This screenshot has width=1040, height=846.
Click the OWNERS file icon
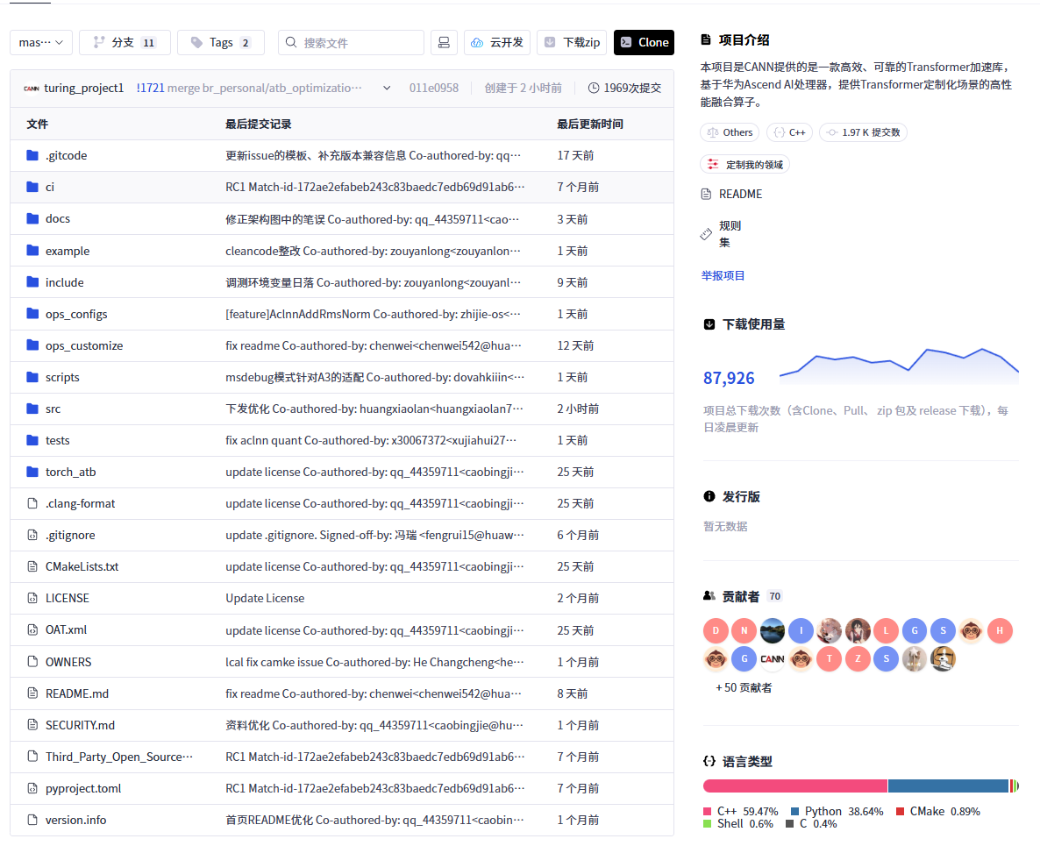coord(32,661)
